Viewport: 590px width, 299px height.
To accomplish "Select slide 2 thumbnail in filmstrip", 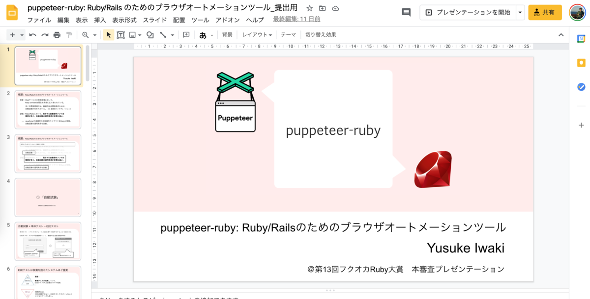I will coord(48,109).
